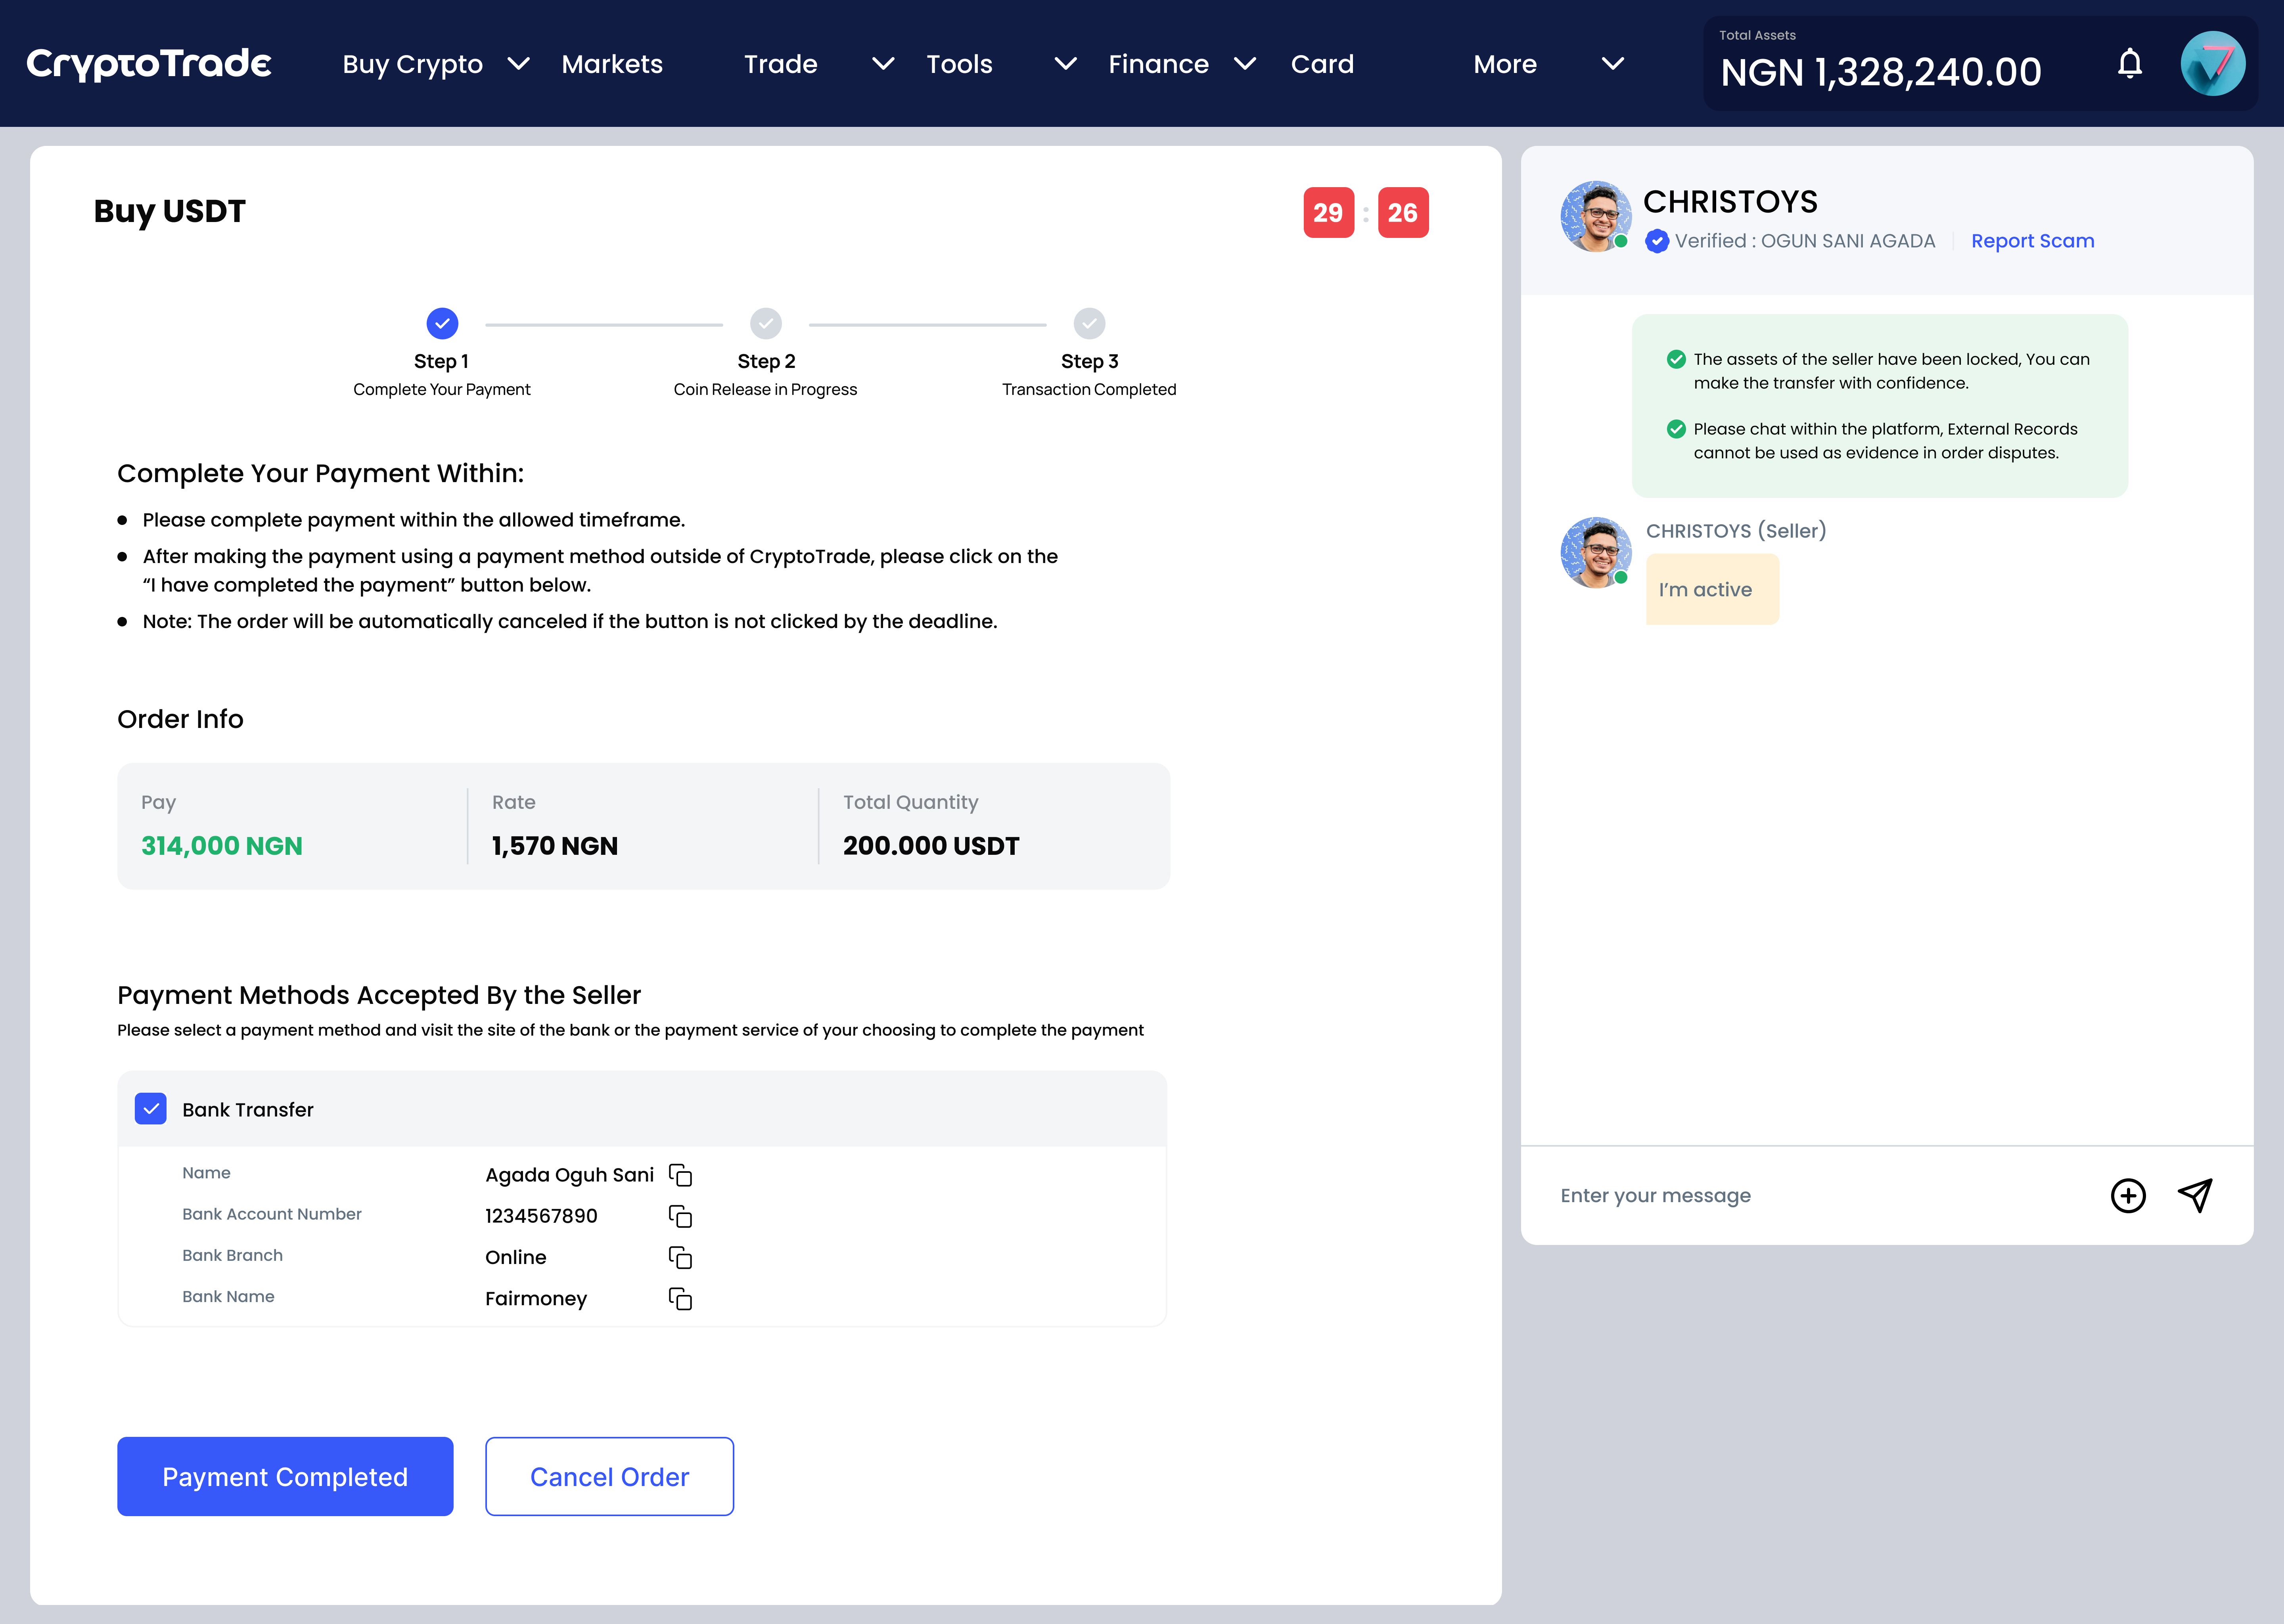
Task: Click the Cancel Order button
Action: (609, 1476)
